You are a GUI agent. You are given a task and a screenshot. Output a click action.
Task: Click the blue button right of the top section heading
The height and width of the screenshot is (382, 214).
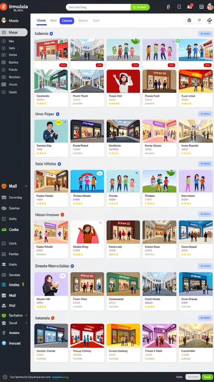coord(205,34)
